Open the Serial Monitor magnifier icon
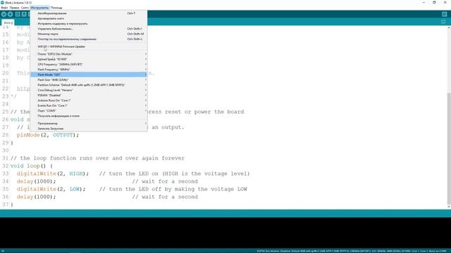Viewport: 451px width, 253px height. (445, 14)
